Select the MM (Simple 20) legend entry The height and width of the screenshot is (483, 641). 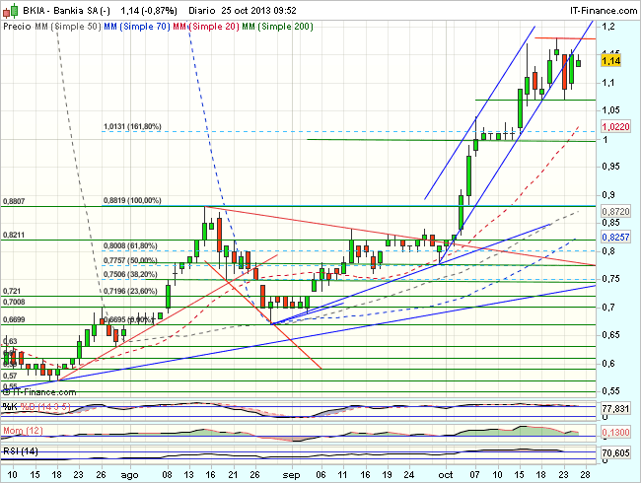206,27
